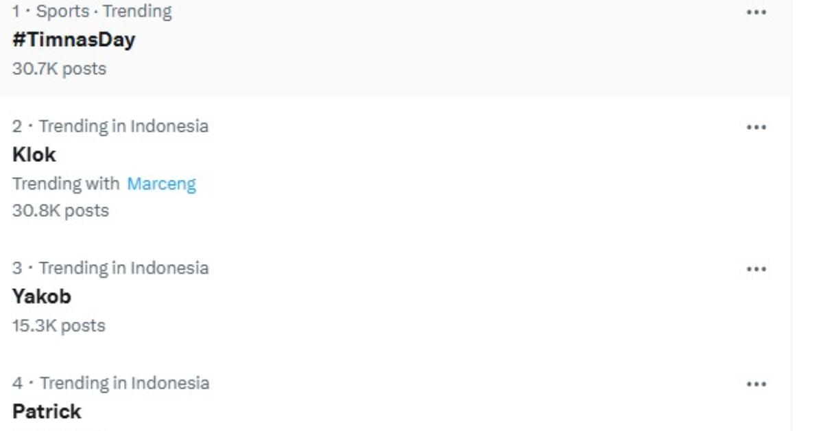The width and height of the screenshot is (823, 431).
Task: Open the Patrick trending topic
Action: (47, 412)
